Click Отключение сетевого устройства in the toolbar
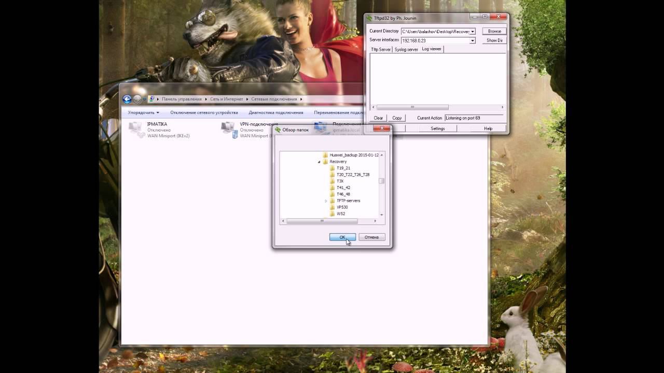The height and width of the screenshot is (373, 664). click(204, 112)
